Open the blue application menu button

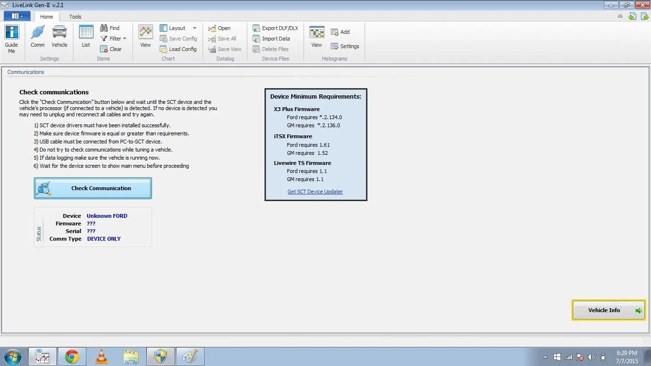(17, 16)
